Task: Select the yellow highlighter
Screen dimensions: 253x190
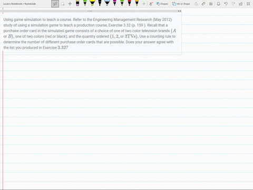Action: pyautogui.click(x=92, y=3)
